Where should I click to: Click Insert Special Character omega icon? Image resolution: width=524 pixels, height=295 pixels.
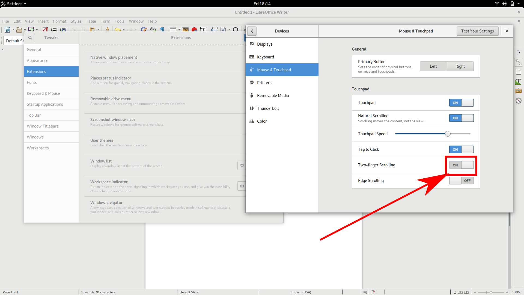tap(236, 29)
